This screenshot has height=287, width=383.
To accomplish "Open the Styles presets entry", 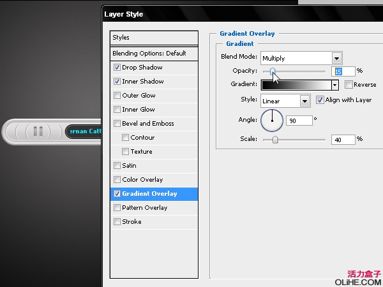I will click(154, 38).
